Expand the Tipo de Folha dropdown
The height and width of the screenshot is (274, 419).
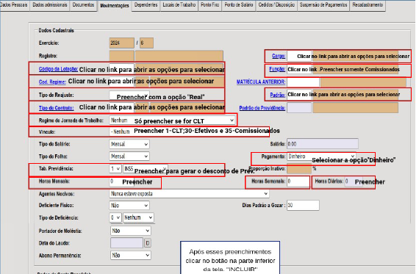[129, 156]
